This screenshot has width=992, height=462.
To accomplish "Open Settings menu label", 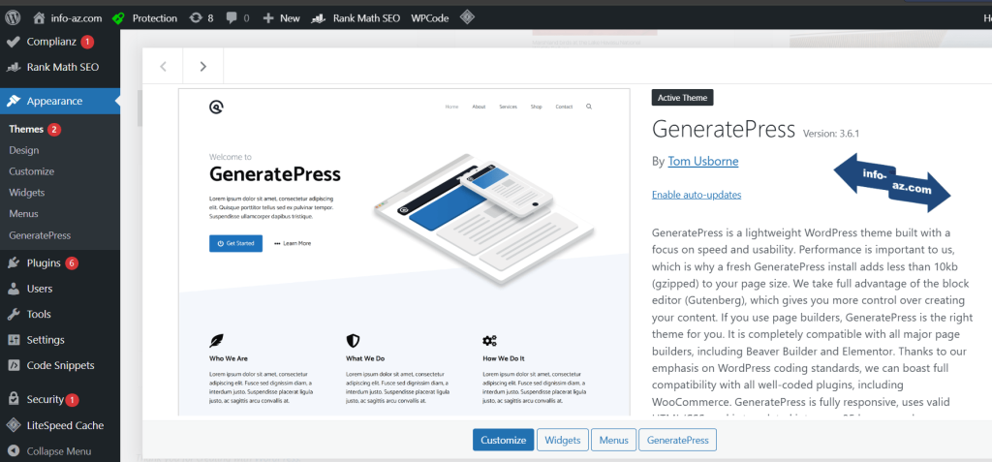I will (x=46, y=340).
